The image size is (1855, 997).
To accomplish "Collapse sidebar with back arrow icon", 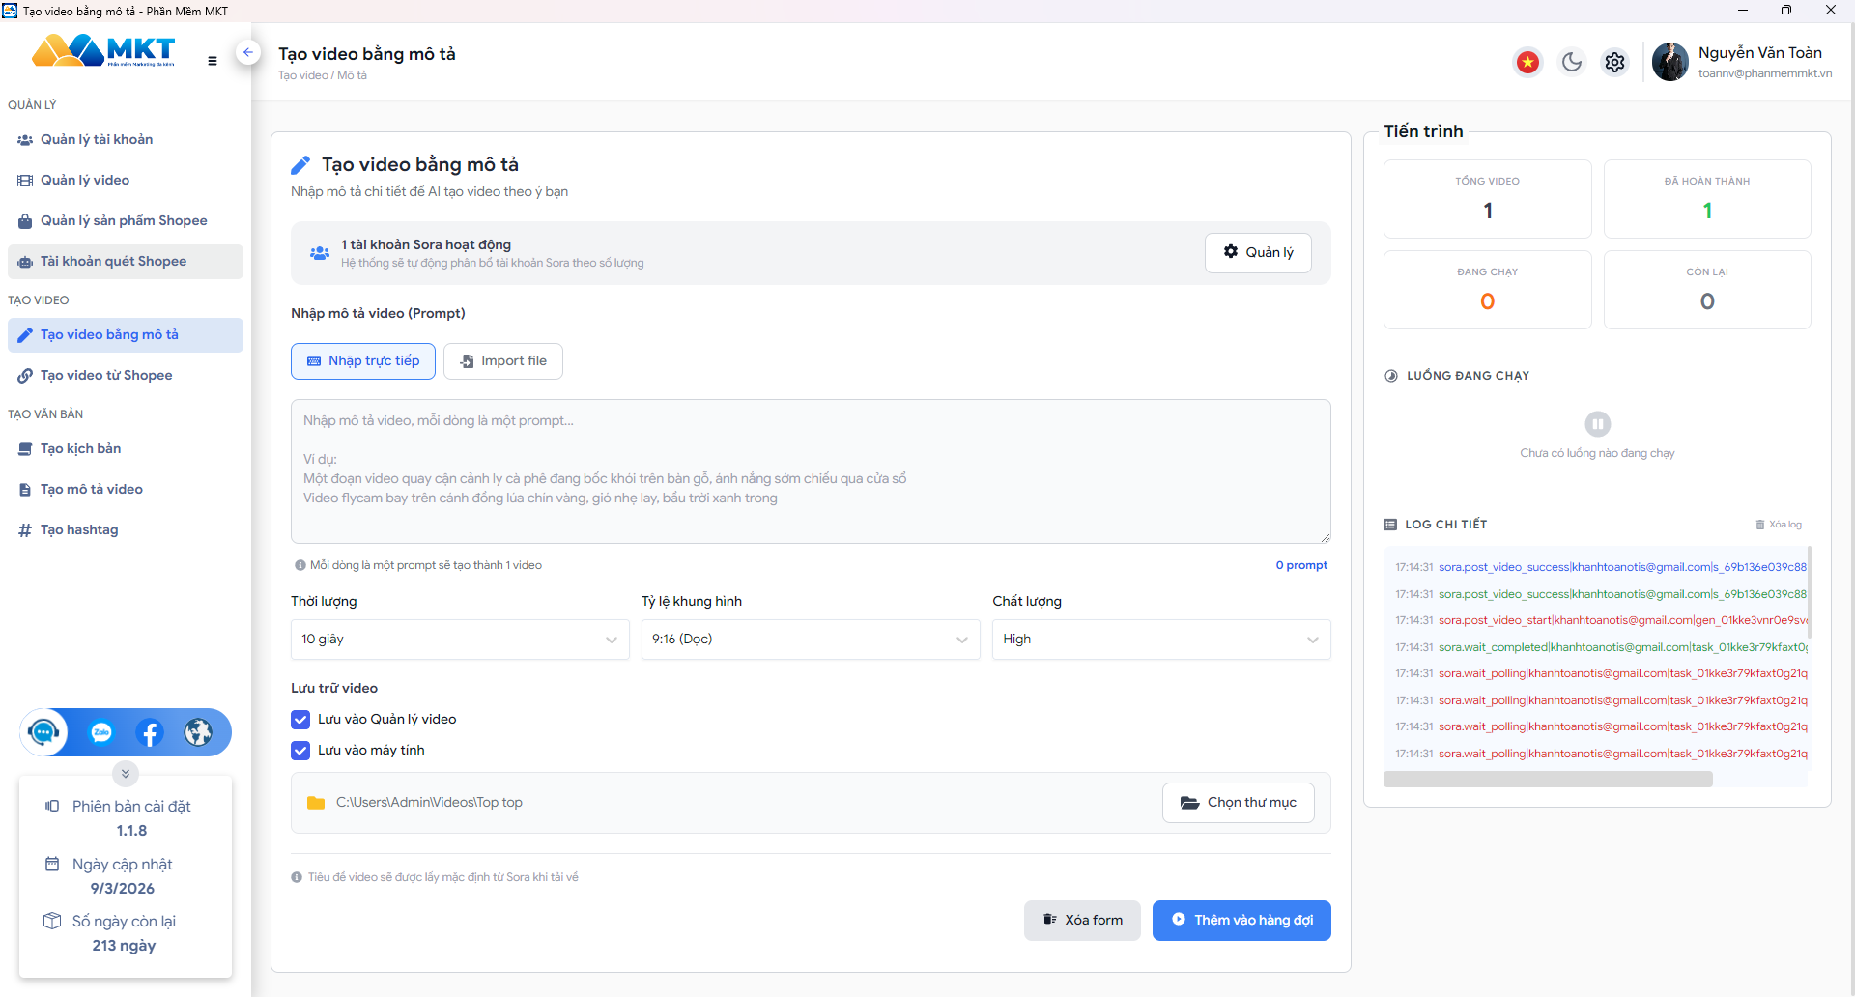I will tap(248, 52).
